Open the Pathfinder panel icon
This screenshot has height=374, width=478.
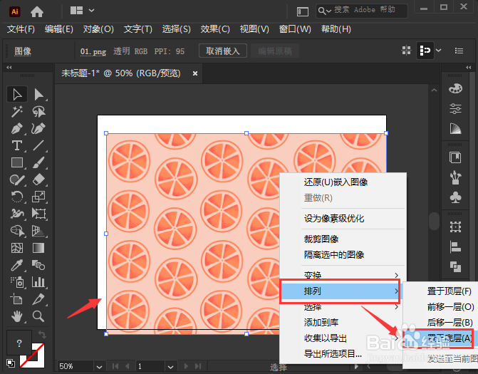click(455, 266)
